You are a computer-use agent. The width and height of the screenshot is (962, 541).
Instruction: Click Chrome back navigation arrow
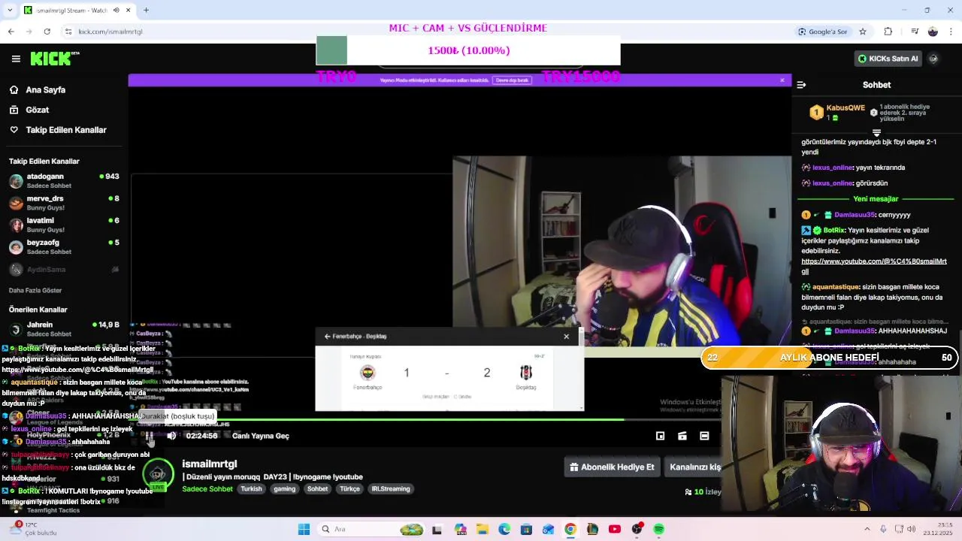(11, 32)
